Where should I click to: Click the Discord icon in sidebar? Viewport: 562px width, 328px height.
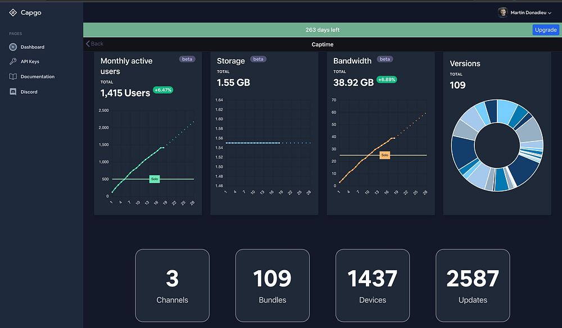[13, 92]
